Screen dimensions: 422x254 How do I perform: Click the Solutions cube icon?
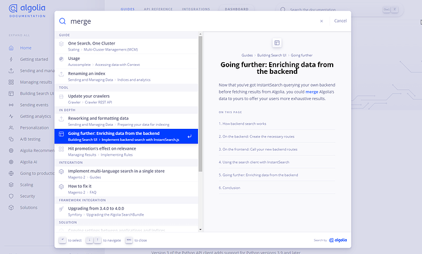point(11,208)
